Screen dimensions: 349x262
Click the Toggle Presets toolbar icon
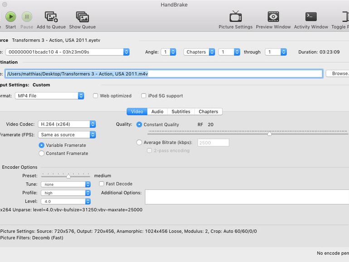click(341, 17)
